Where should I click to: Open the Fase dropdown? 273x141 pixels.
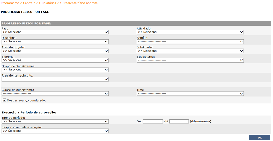[55, 32]
